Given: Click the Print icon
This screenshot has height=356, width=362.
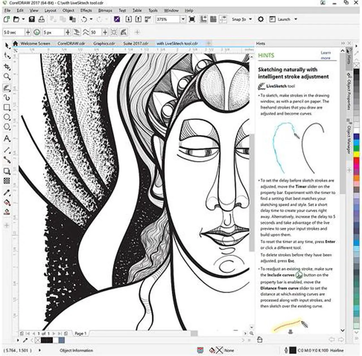Looking at the screenshot, I should coord(41,19).
